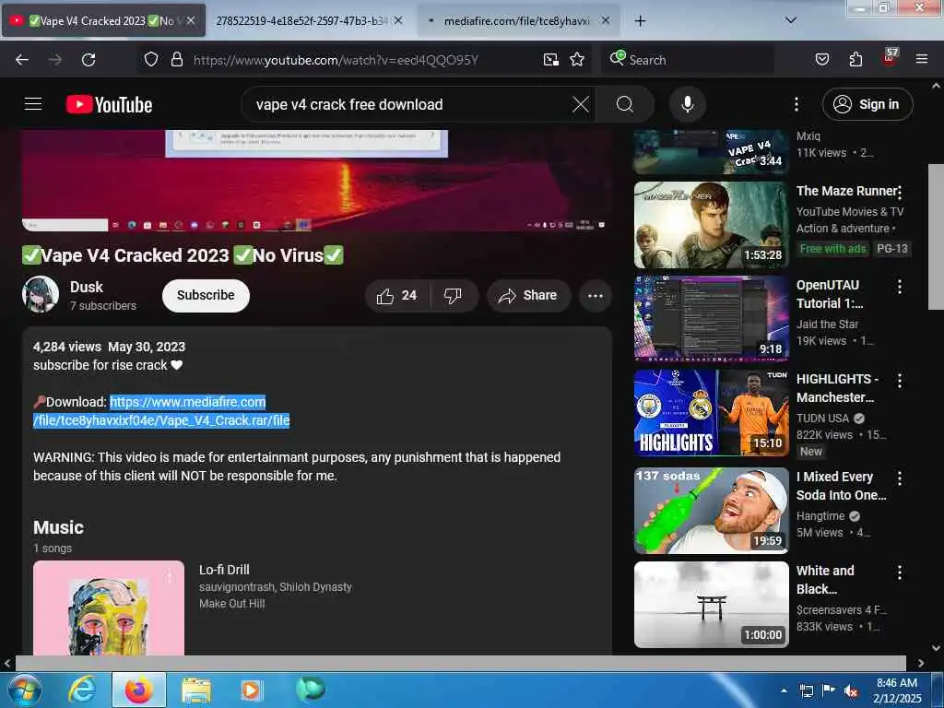Open options for I Mixed Every Soda video
This screenshot has width=944, height=708.
coord(900,478)
